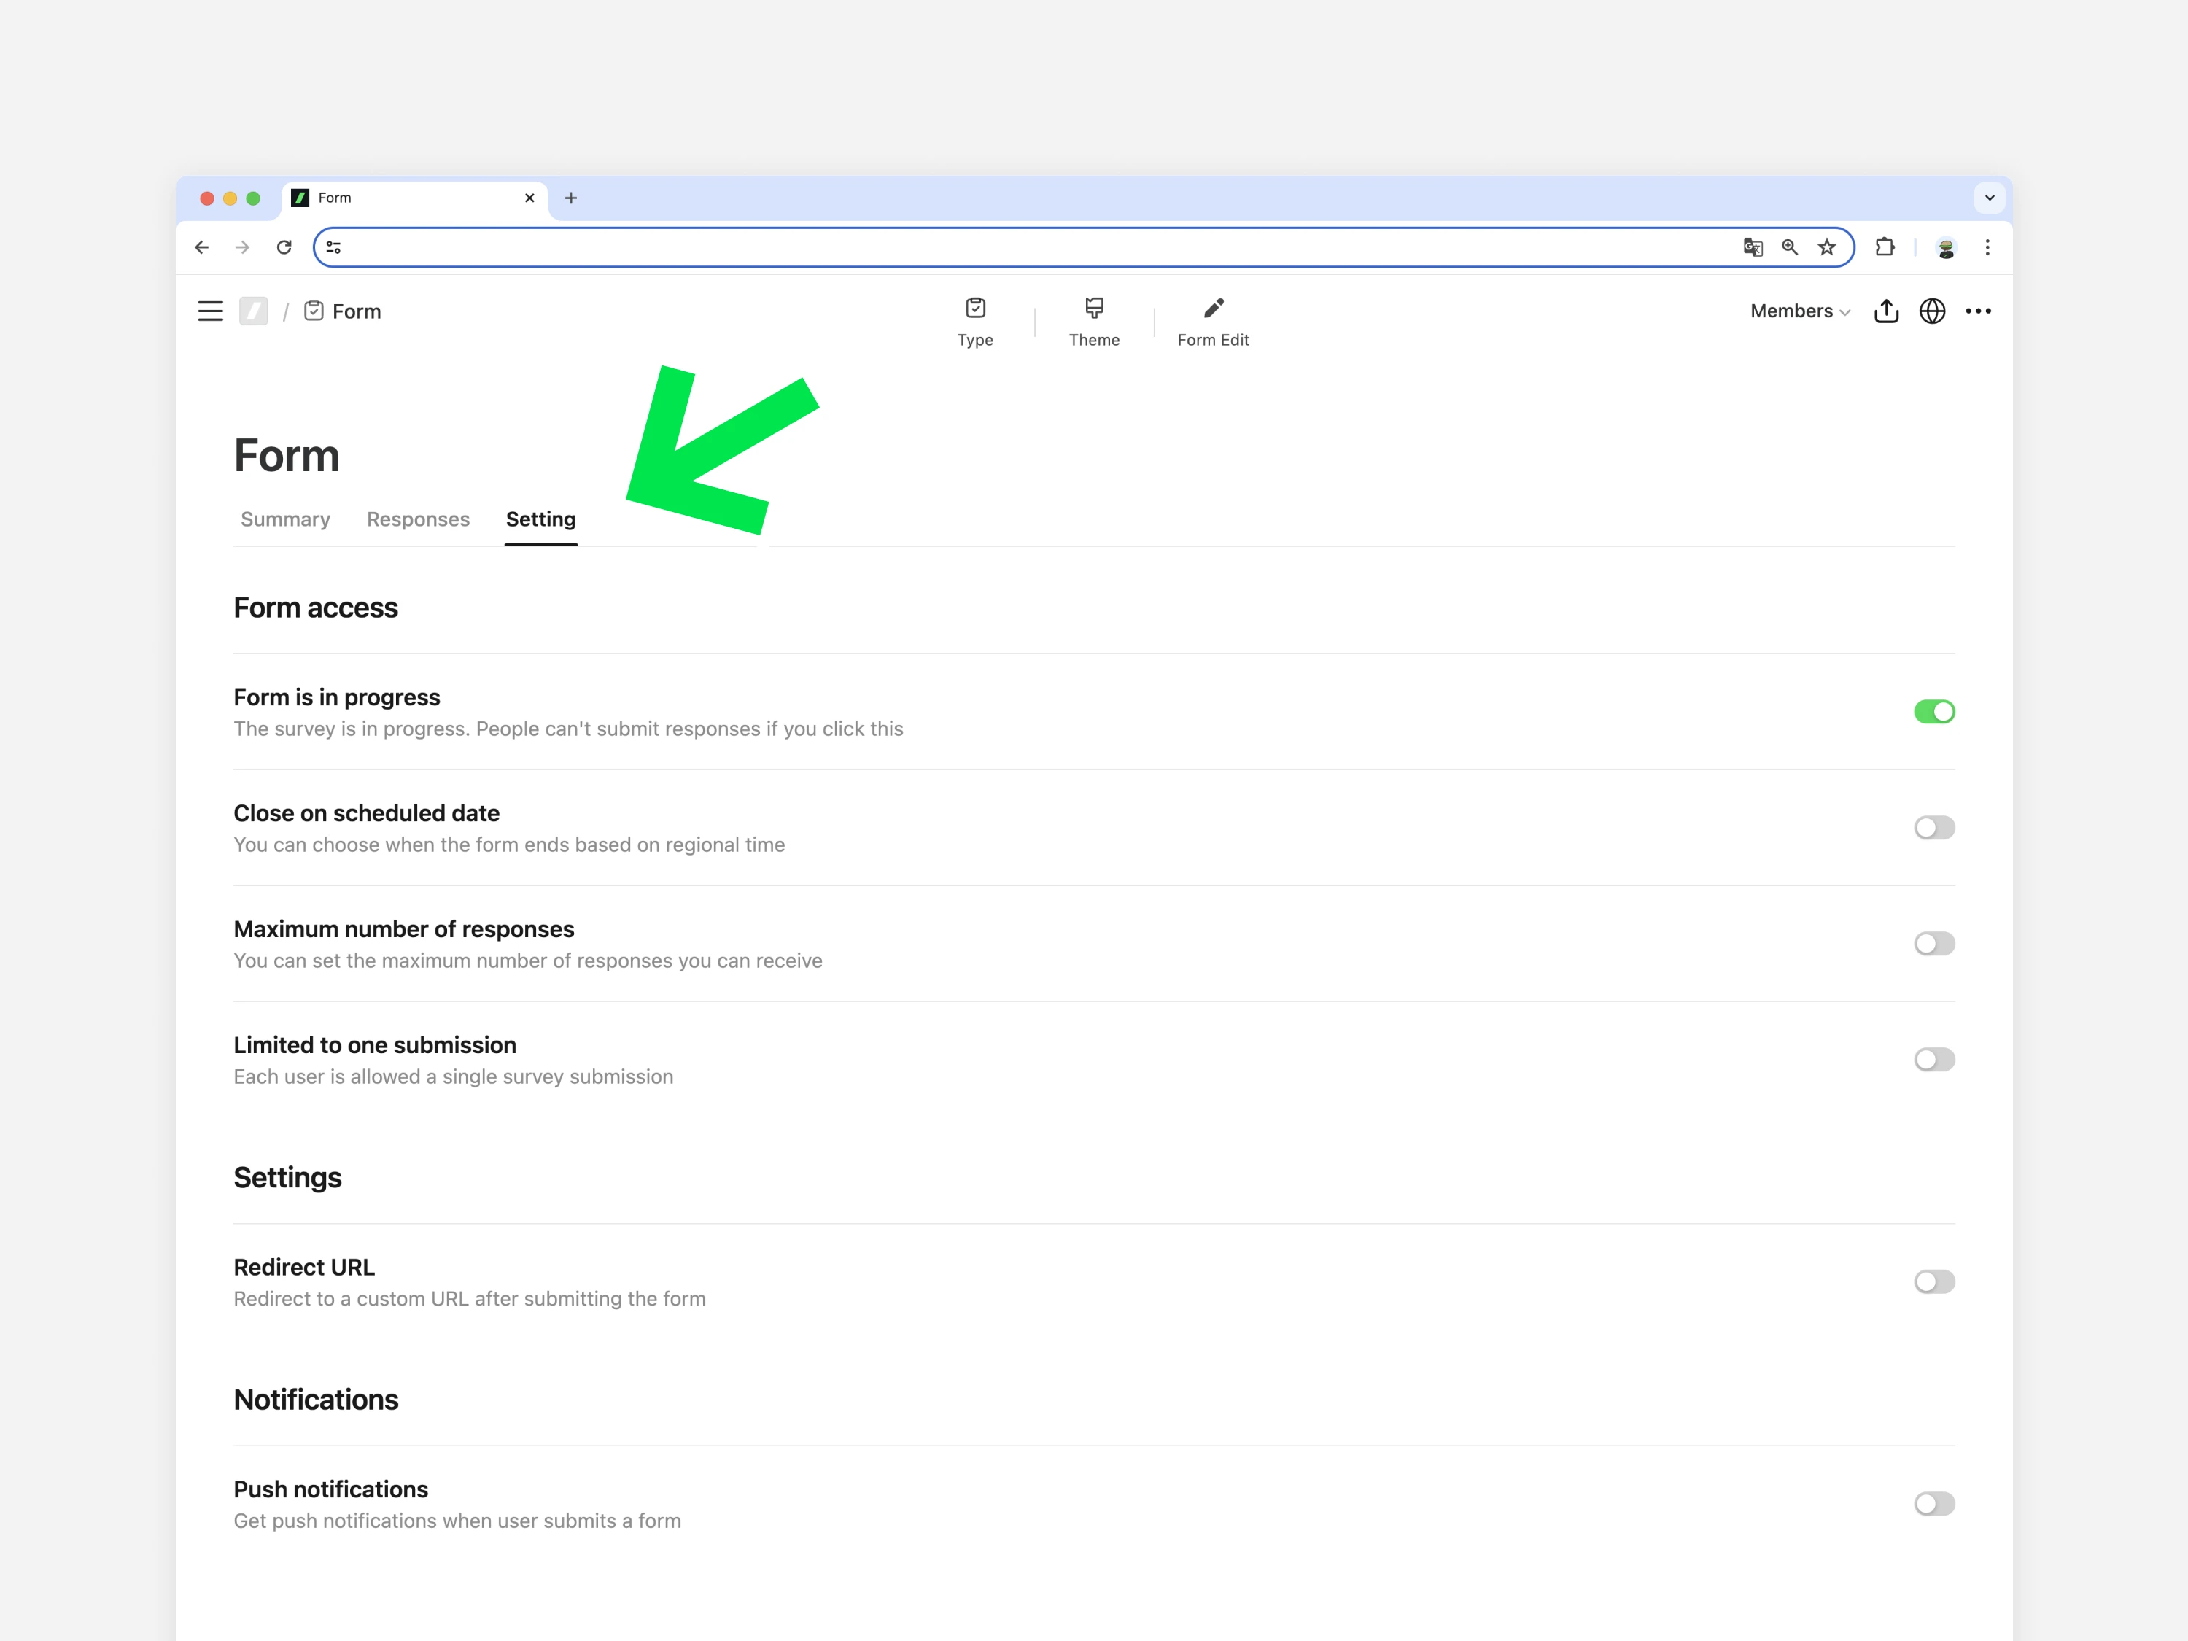Disable the Form is in progress toggle
The height and width of the screenshot is (1641, 2188).
(x=1933, y=711)
